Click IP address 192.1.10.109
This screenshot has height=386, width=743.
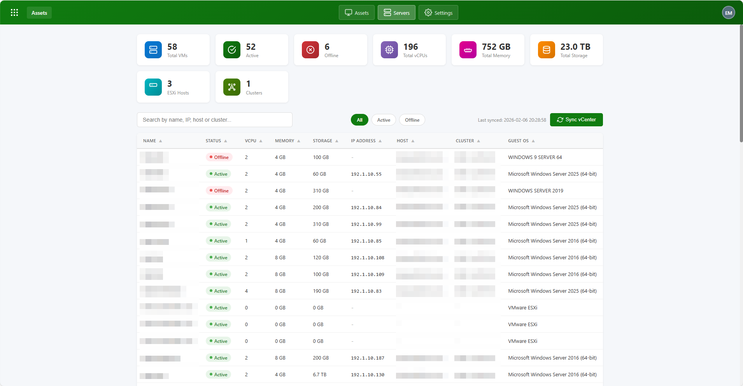click(x=368, y=274)
